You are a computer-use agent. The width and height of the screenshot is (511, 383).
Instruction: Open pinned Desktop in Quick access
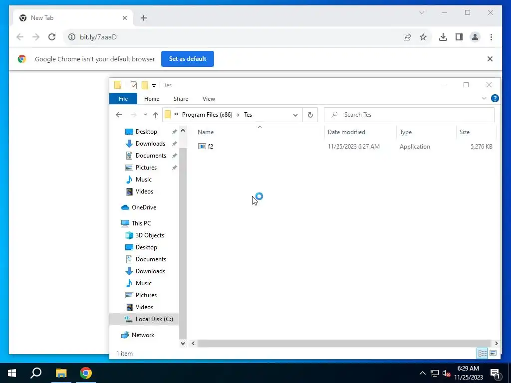146,132
